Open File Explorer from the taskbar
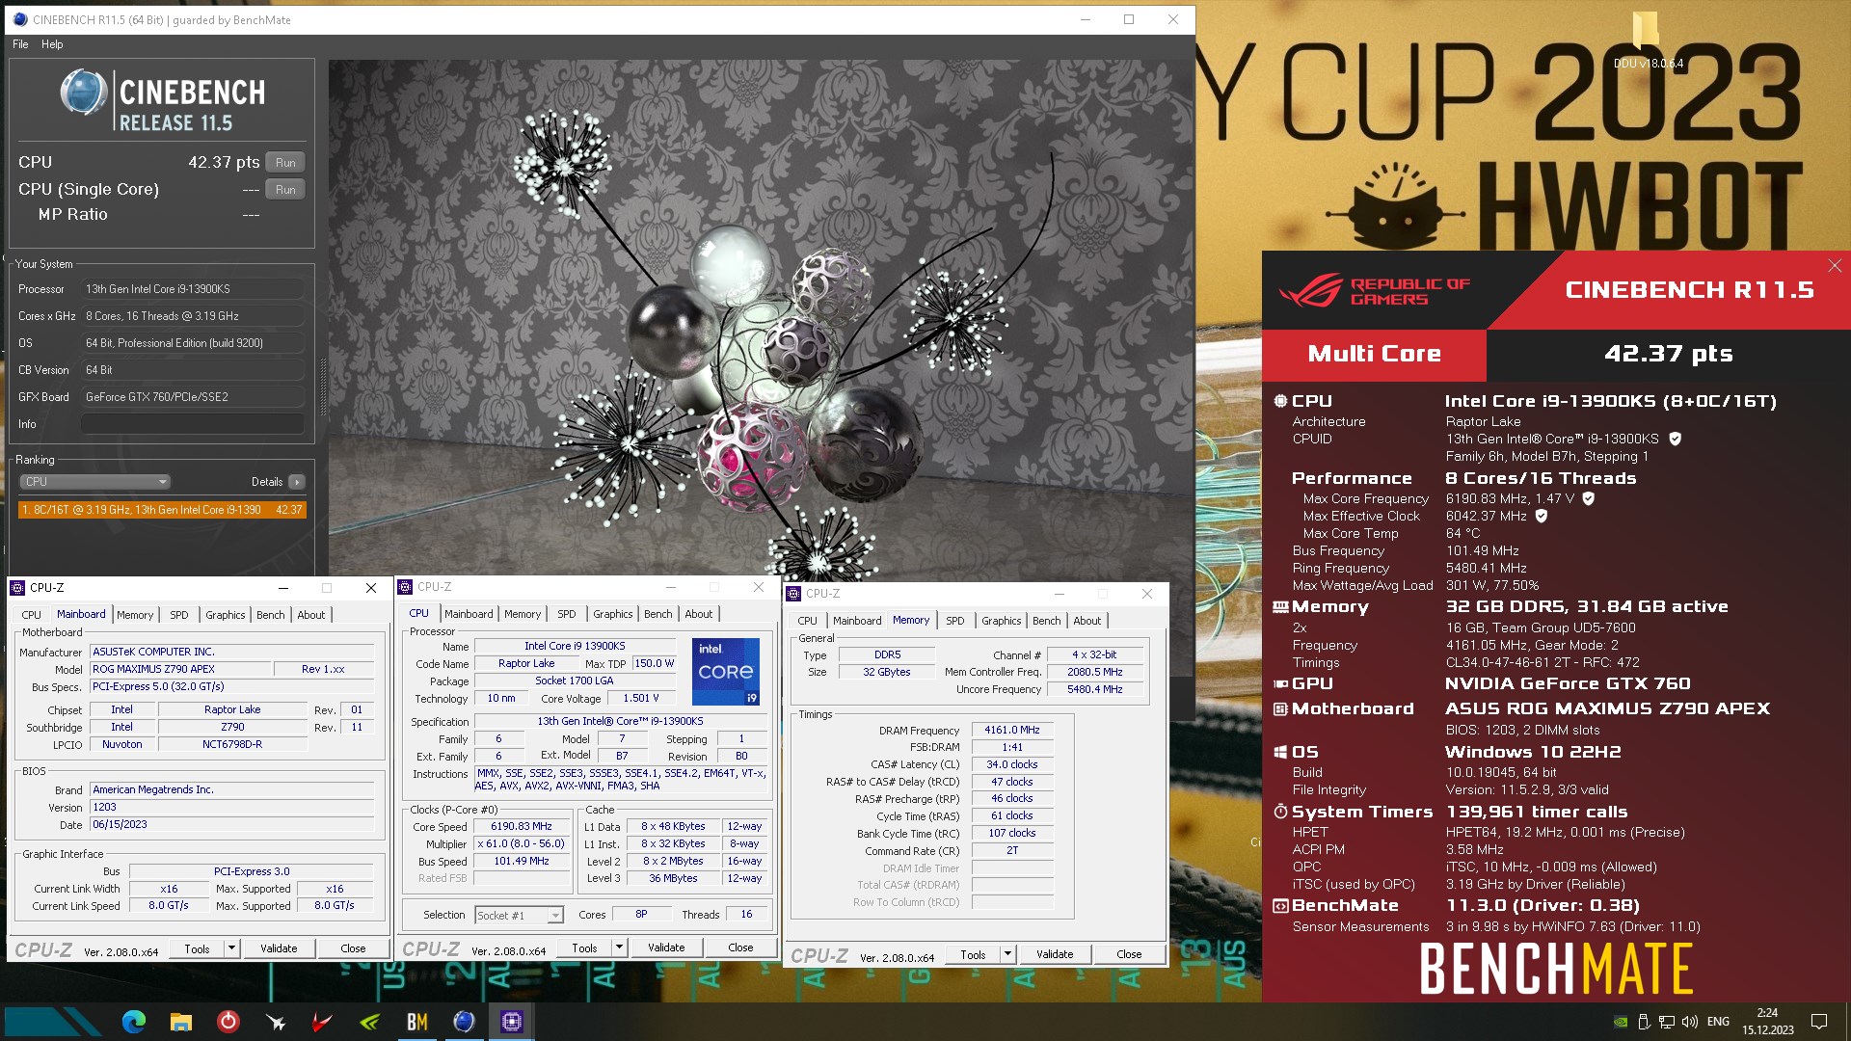1851x1041 pixels. pyautogui.click(x=181, y=1022)
